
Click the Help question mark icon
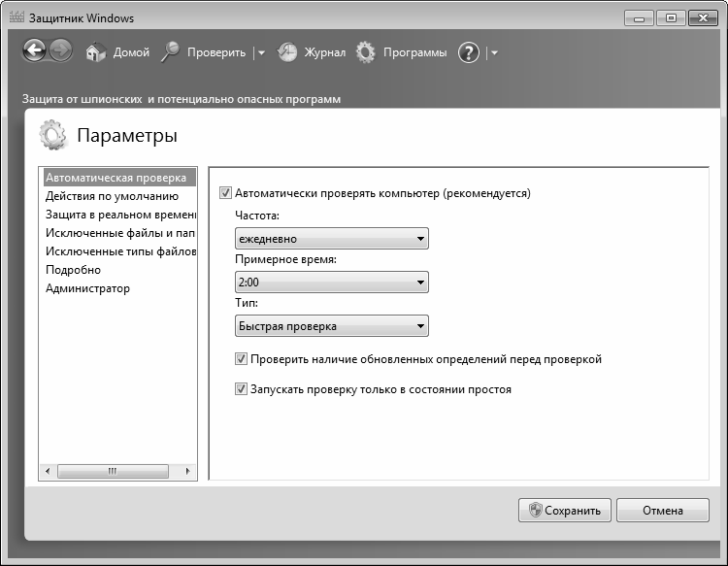(469, 53)
